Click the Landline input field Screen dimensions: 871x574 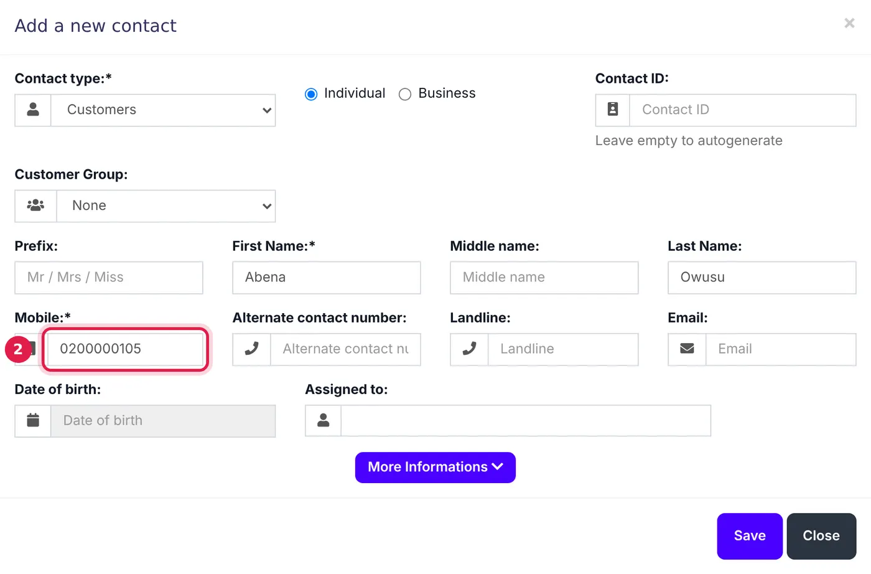click(x=563, y=349)
